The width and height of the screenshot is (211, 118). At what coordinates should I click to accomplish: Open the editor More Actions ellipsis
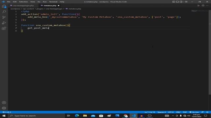click(207, 6)
